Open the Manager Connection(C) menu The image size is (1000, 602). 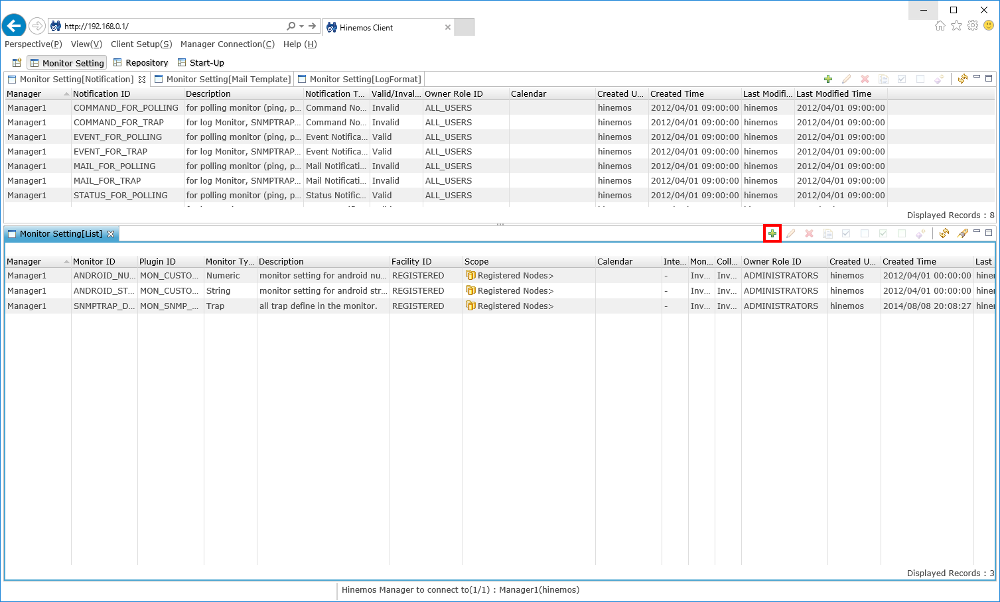[227, 44]
